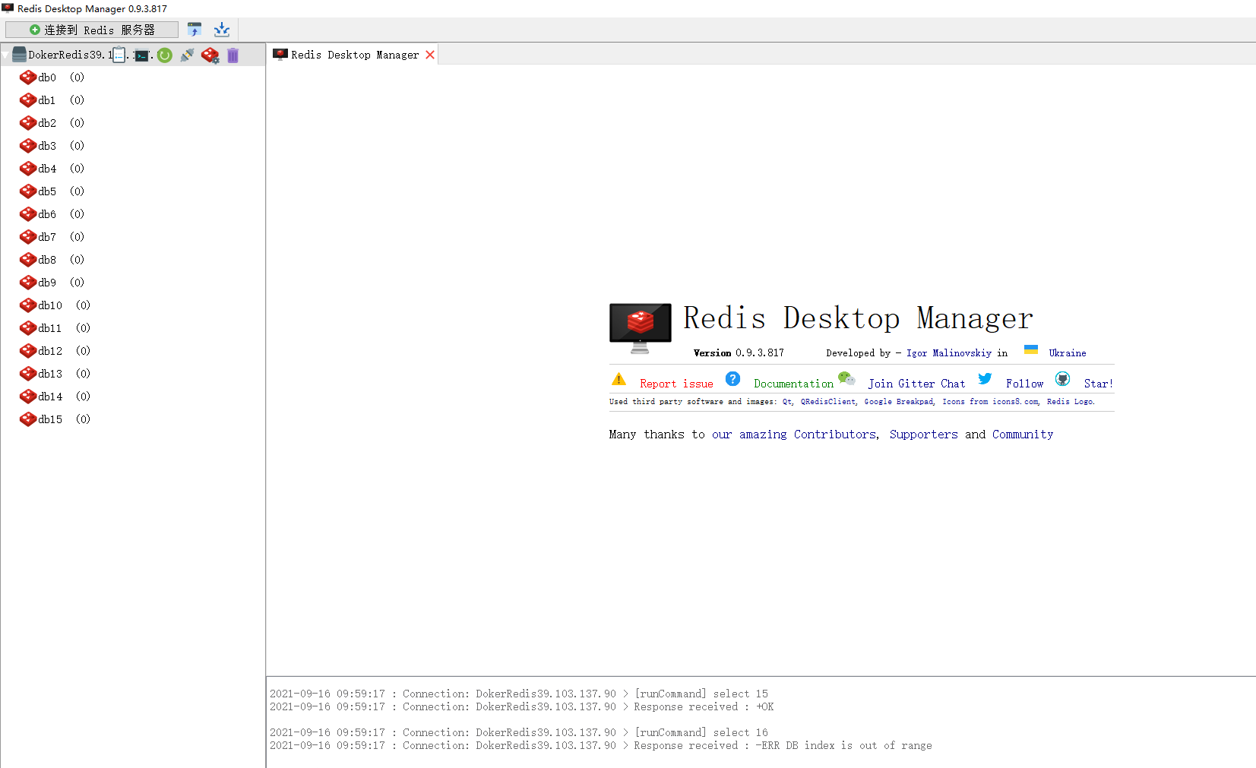Open the console terminal icon
This screenshot has height=768, width=1256.
tap(141, 55)
